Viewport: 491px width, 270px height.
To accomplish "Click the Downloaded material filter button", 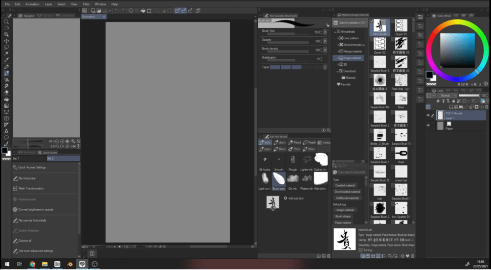I will pyautogui.click(x=347, y=191).
